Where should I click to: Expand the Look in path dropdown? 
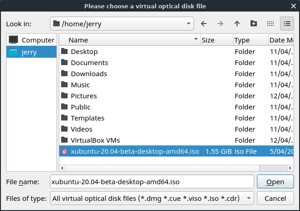coord(188,24)
